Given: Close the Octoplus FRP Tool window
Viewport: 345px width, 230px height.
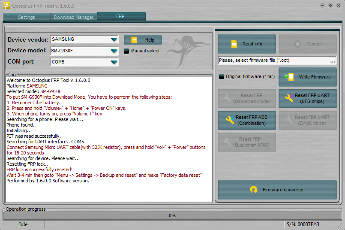Looking at the screenshot, I should pyautogui.click(x=339, y=6).
